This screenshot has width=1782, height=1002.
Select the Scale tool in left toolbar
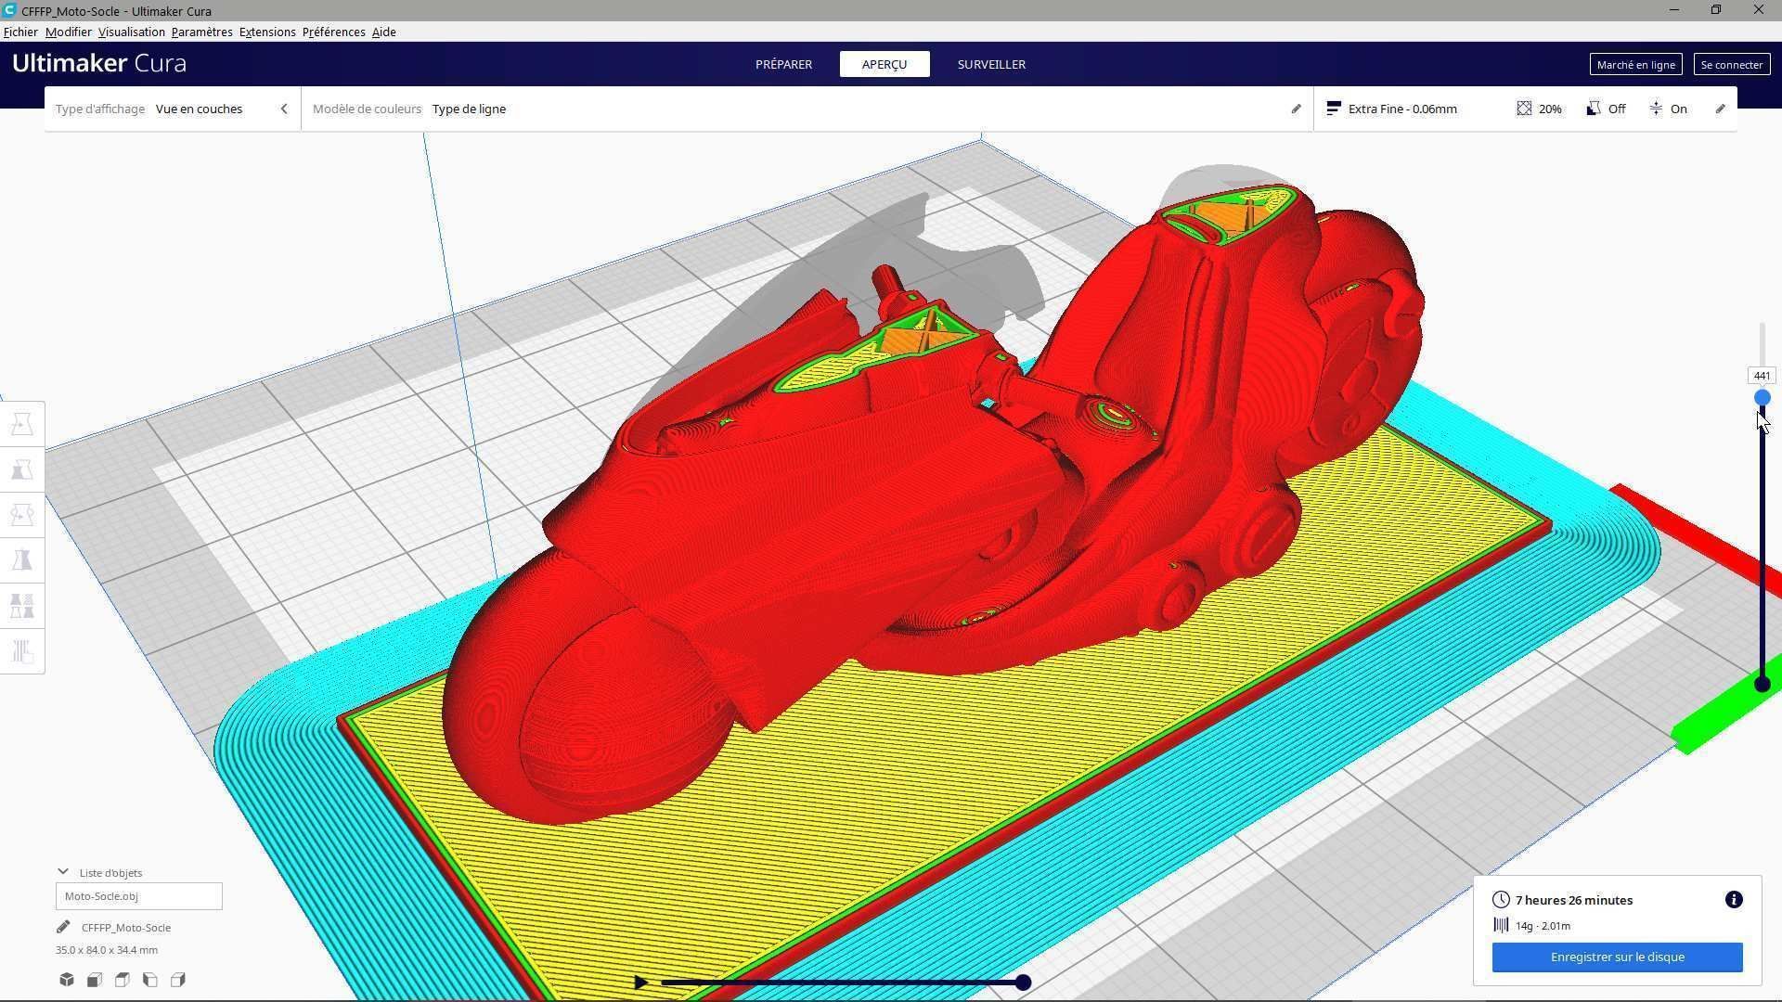(22, 469)
